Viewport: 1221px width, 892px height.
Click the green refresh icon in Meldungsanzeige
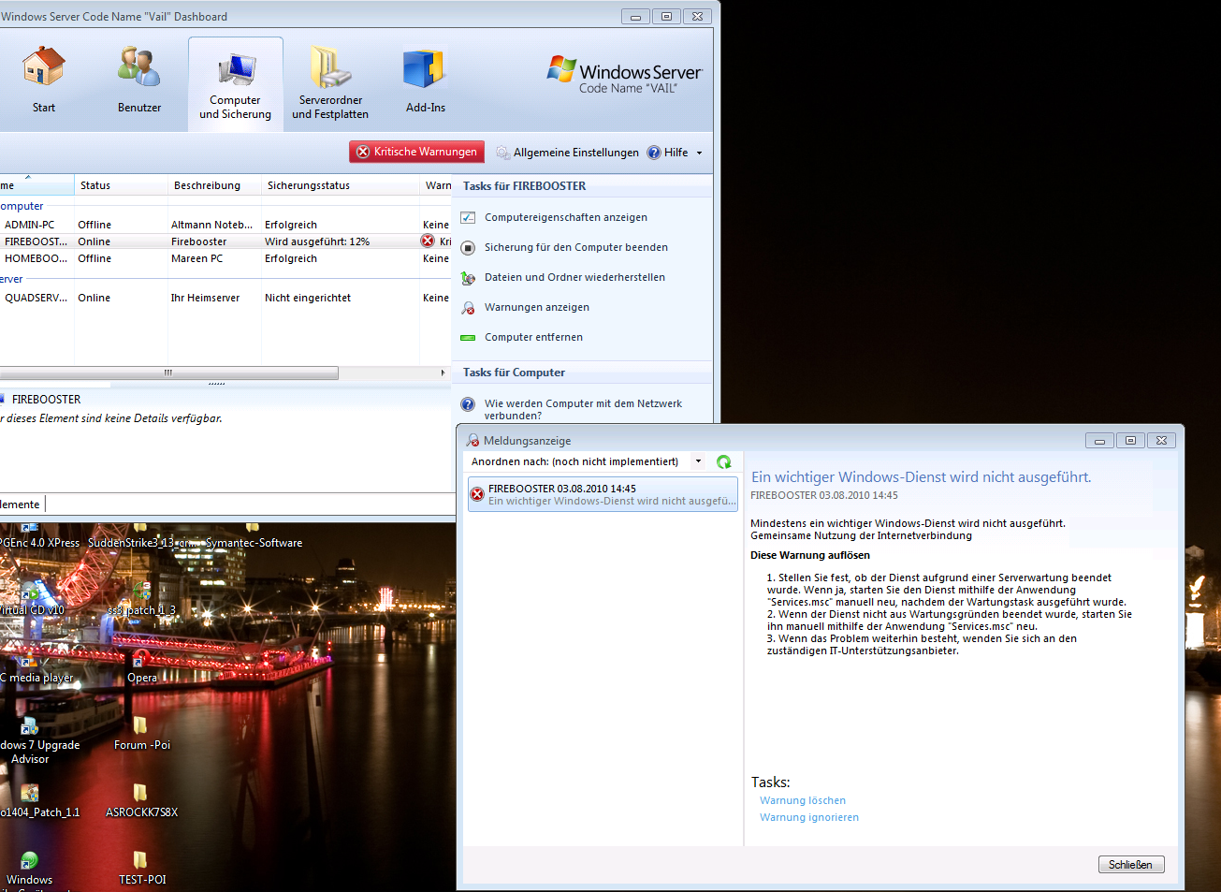click(x=723, y=461)
